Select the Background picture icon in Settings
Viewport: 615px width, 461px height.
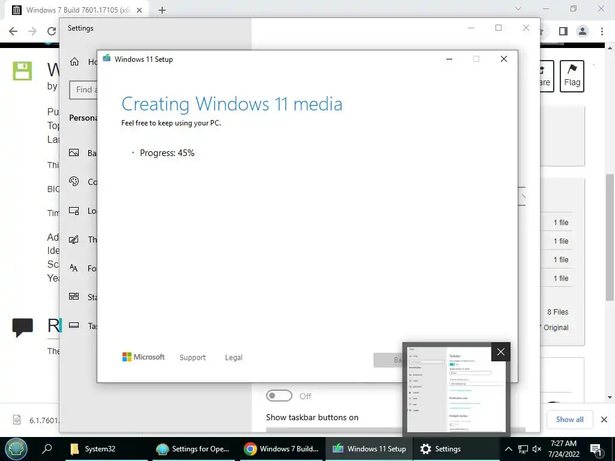pyautogui.click(x=74, y=153)
